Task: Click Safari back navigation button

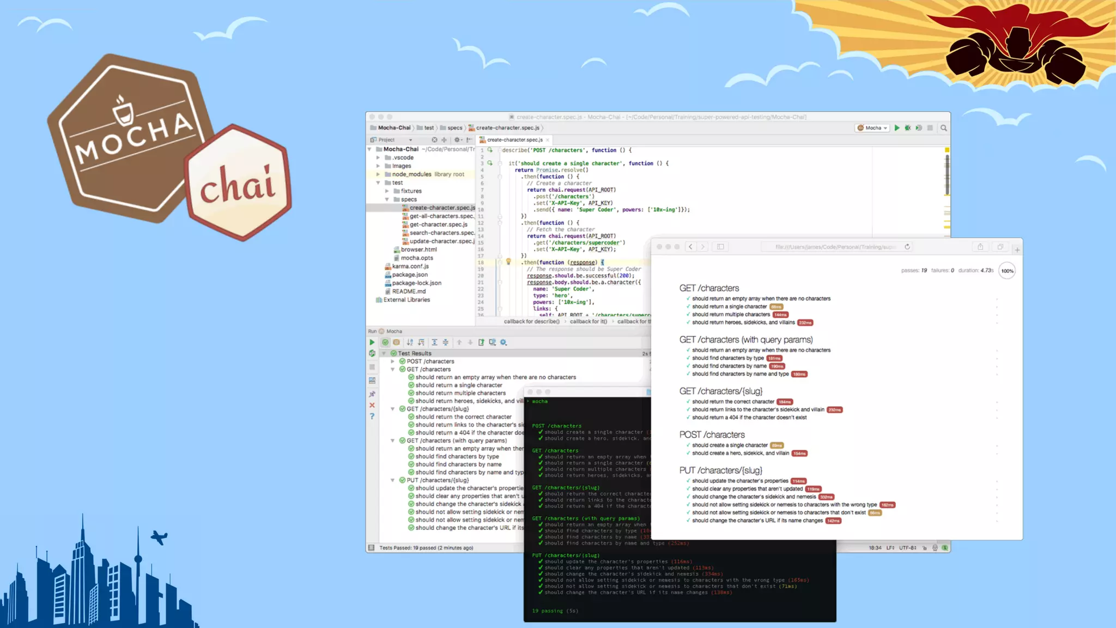Action: tap(690, 247)
